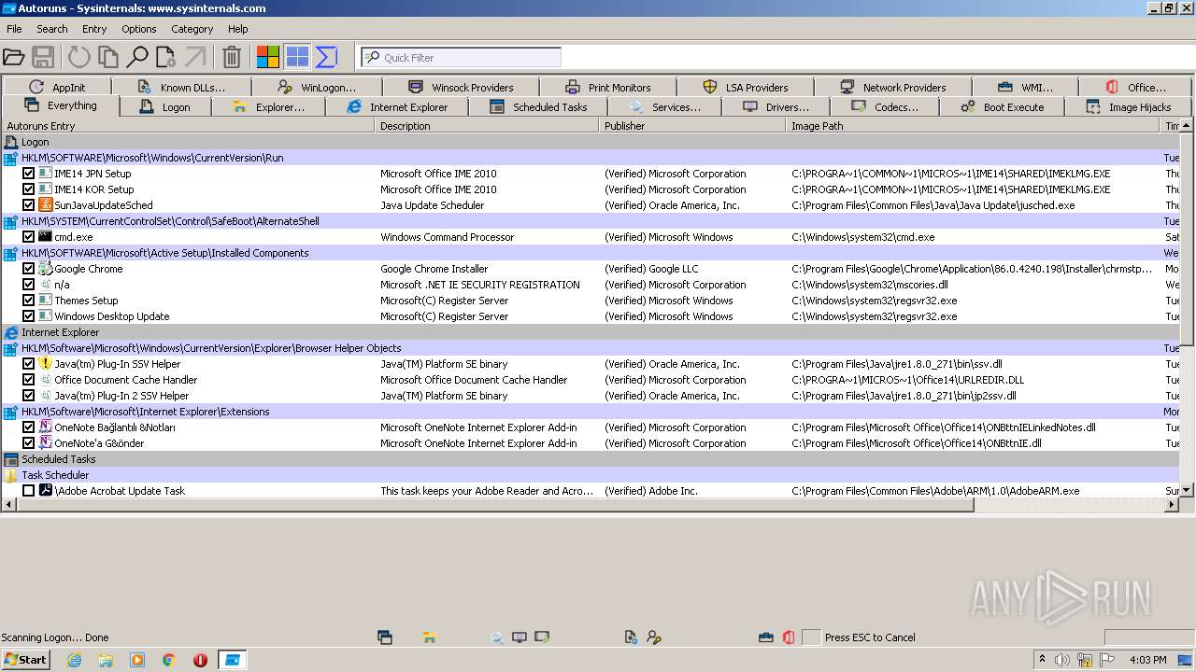Click the Open file toolbar icon

coord(14,58)
